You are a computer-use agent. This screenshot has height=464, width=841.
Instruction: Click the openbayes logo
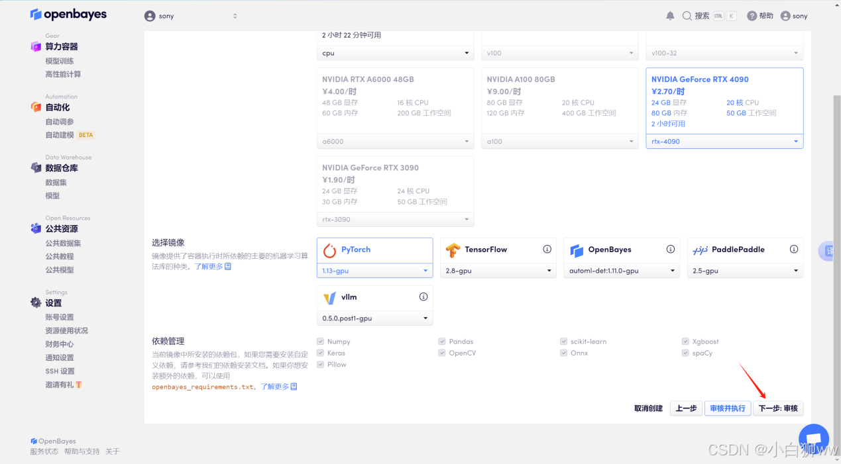(x=68, y=15)
